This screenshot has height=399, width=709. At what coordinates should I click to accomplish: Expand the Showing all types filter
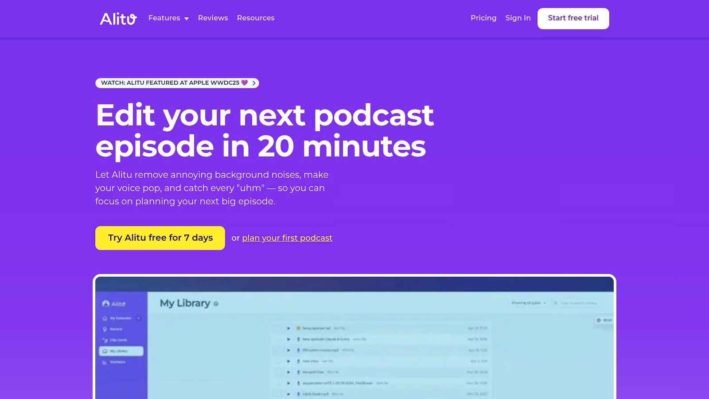[528, 303]
